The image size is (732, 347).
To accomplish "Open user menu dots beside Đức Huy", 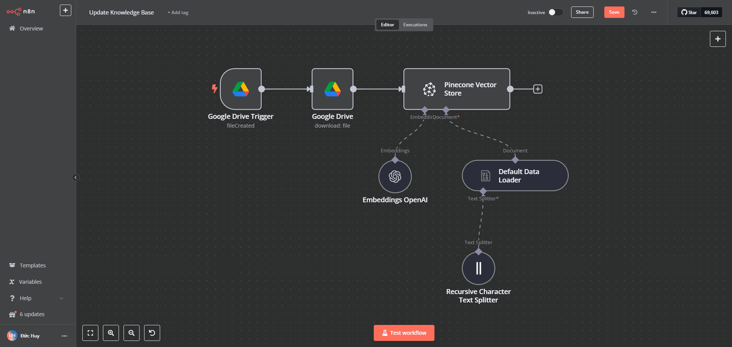I will click(64, 336).
